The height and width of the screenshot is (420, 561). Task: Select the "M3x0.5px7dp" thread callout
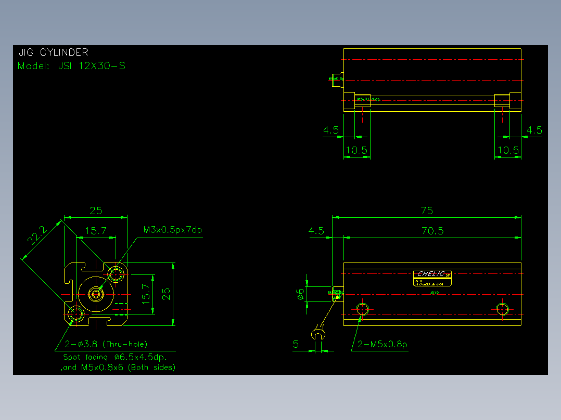pos(173,229)
